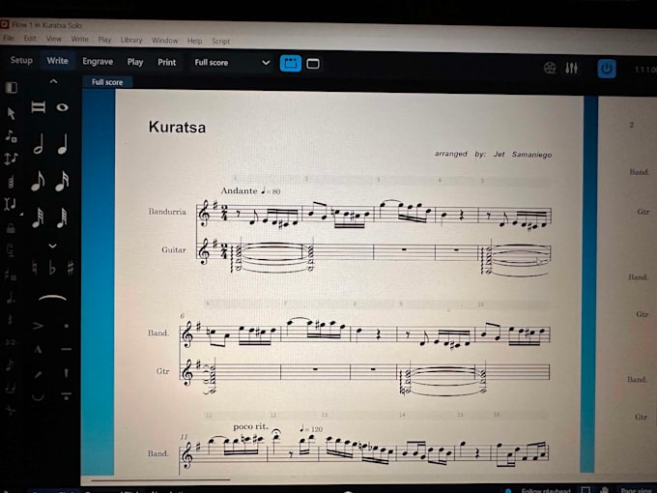Toggle pitch before duration input

coord(11,159)
